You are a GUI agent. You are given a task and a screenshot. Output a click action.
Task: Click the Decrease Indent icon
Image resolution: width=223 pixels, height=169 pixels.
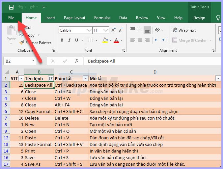(x=157, y=40)
